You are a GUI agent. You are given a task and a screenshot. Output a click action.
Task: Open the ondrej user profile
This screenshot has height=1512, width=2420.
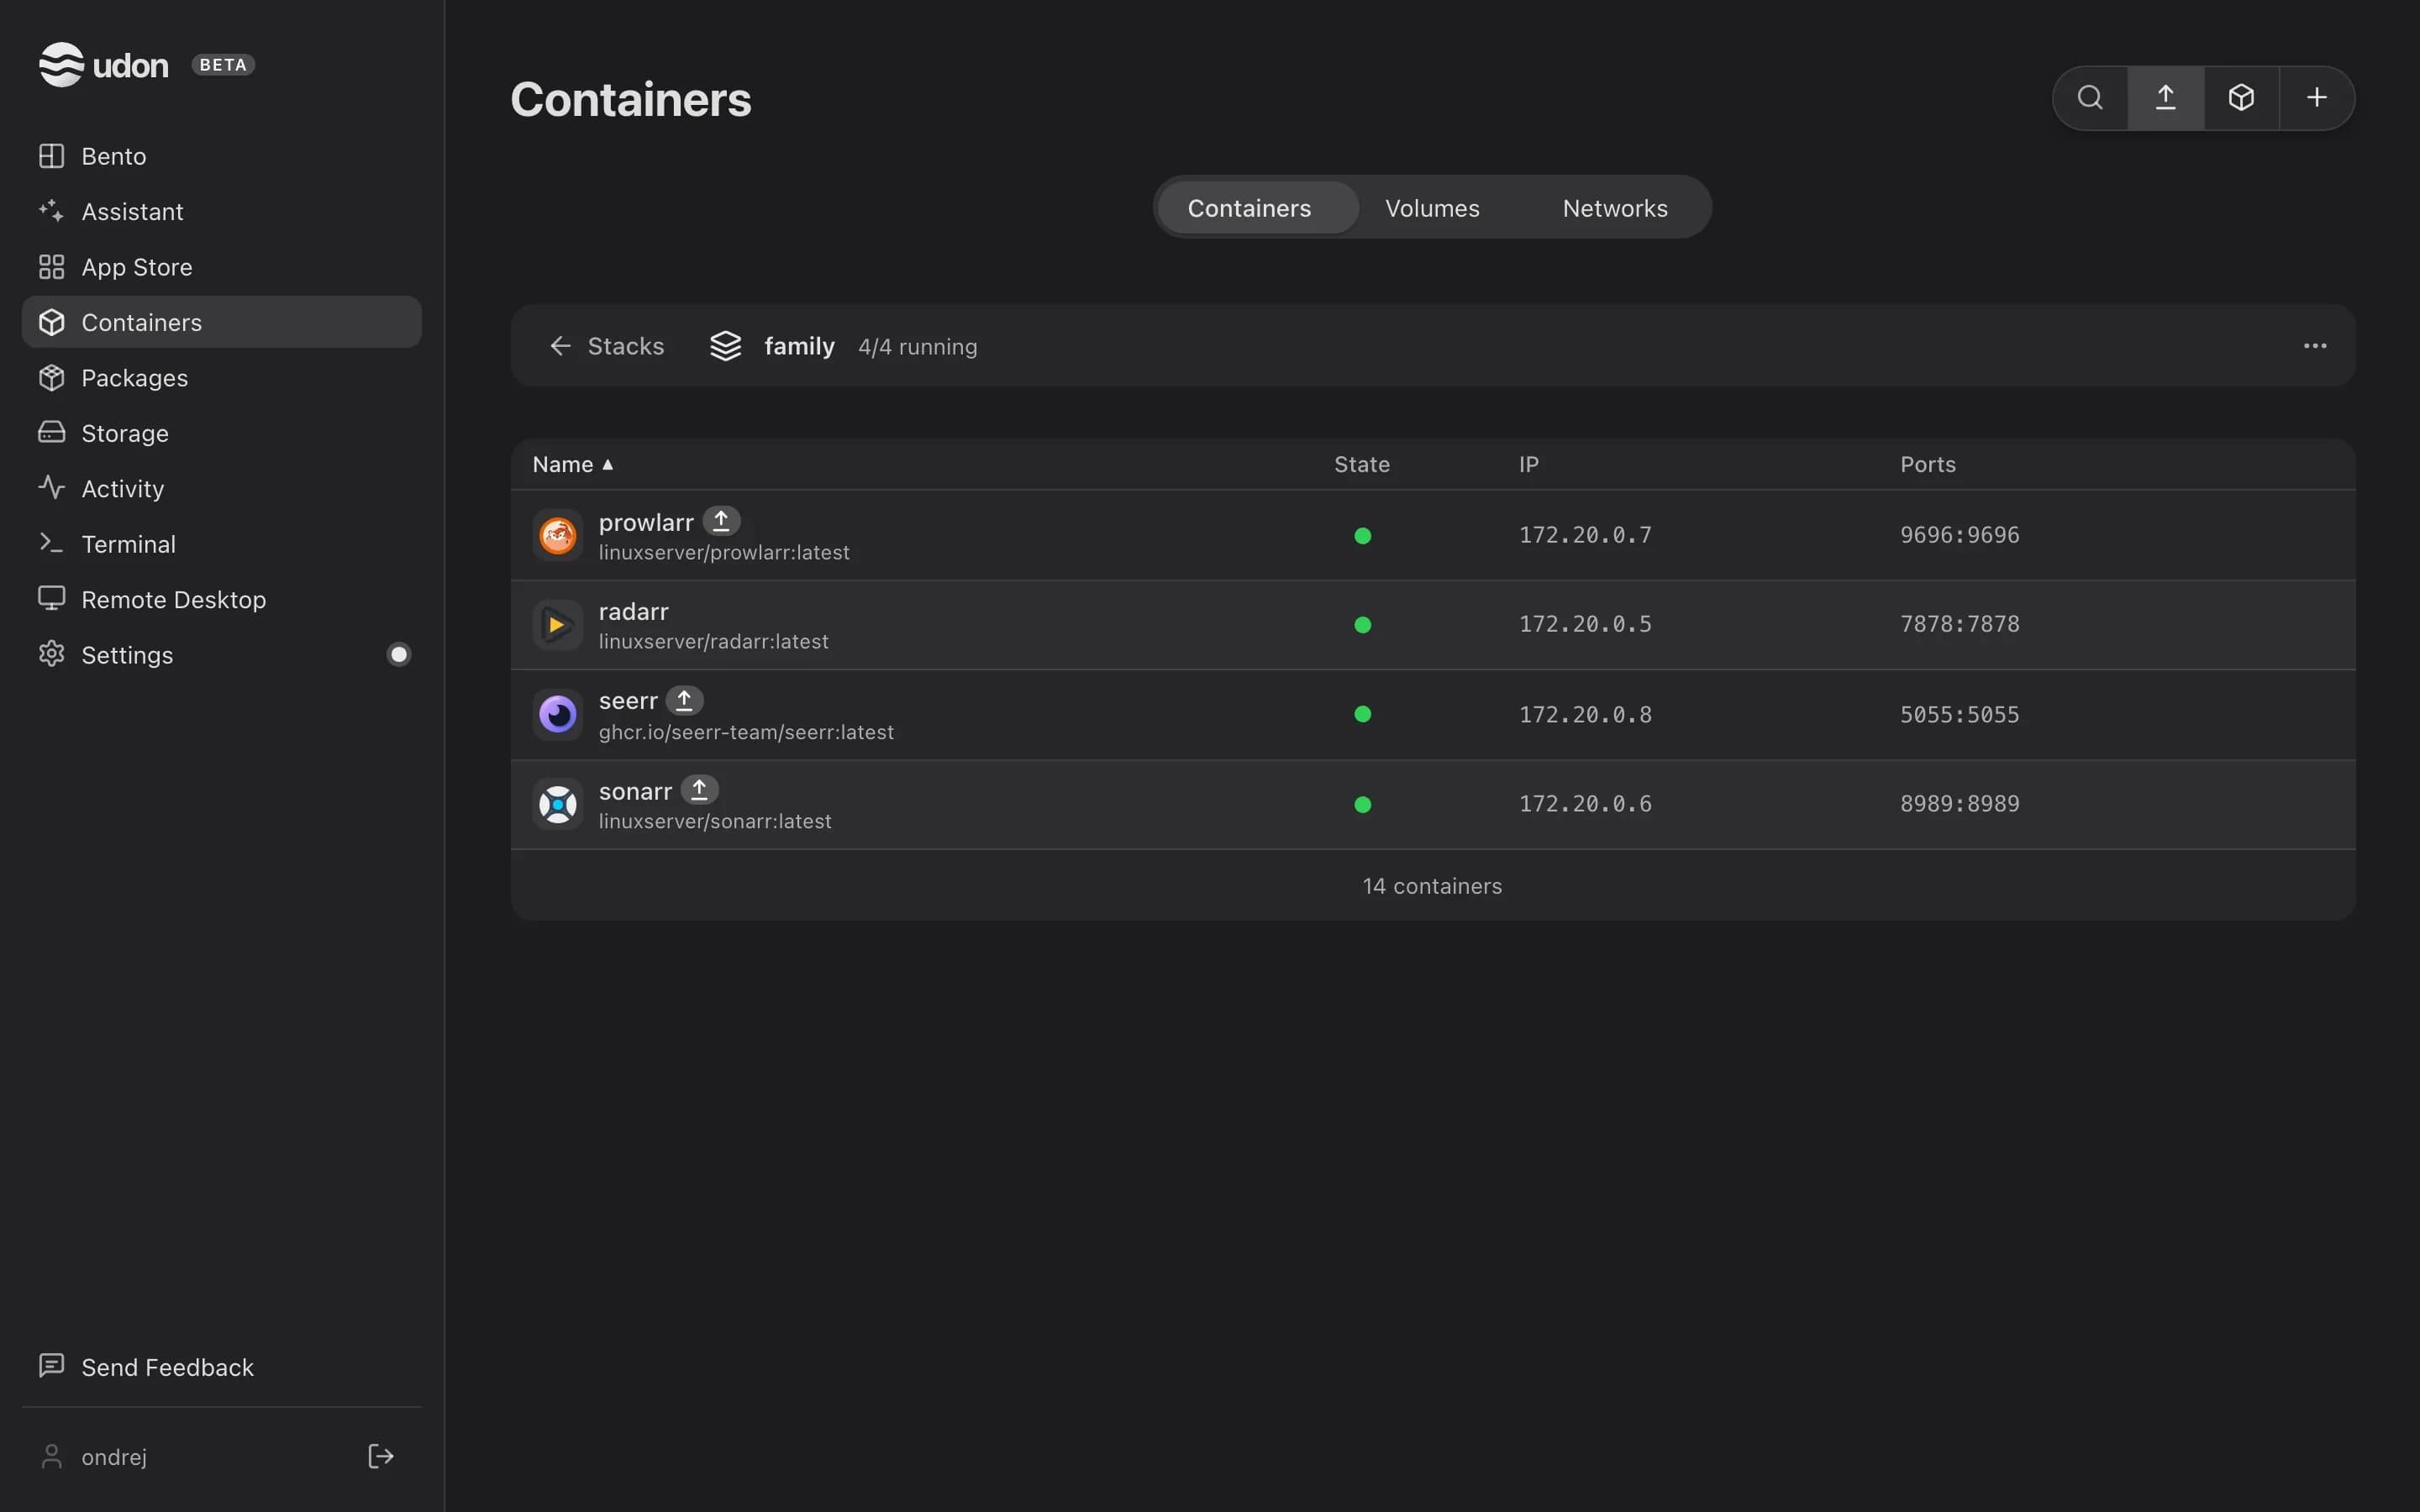point(93,1457)
